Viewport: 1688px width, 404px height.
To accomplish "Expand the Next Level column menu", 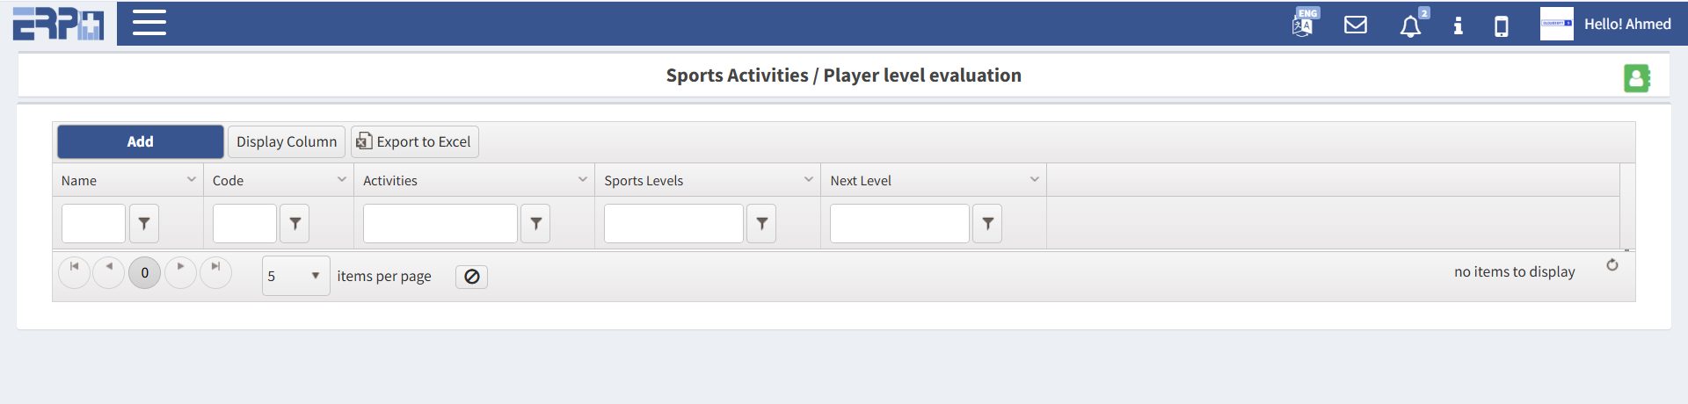I will (x=1034, y=180).
